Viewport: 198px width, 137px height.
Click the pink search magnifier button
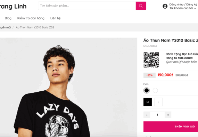pos(141,6)
